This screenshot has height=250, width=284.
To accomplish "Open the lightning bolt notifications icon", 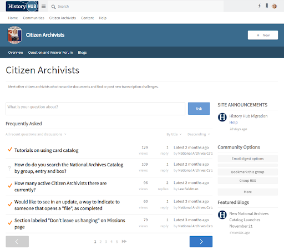I will (x=260, y=6).
